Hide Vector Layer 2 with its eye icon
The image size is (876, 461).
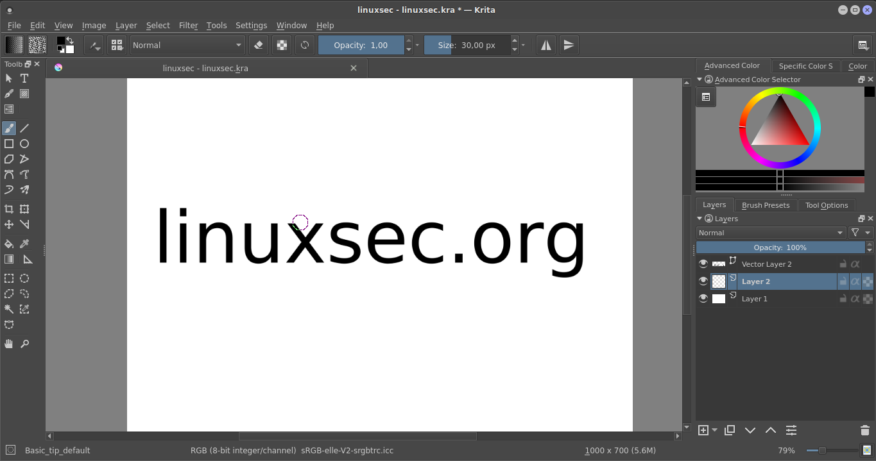pyautogui.click(x=703, y=264)
